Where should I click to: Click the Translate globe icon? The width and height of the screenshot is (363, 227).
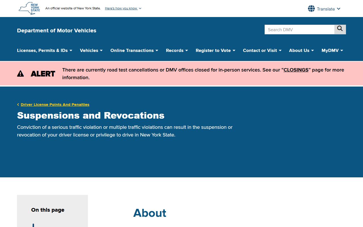[x=311, y=9]
